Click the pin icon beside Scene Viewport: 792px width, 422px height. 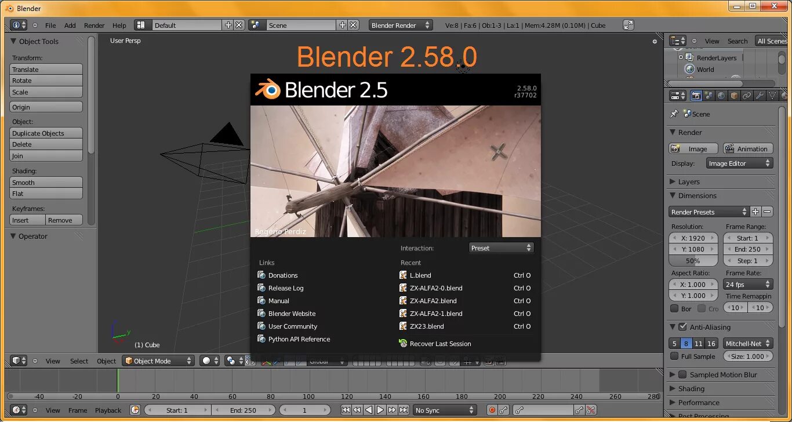[x=674, y=114]
